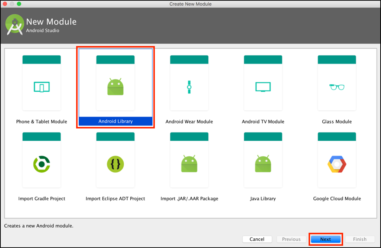381x248 pixels.
Task: Pick the Import Eclipse ADT Project icon
Action: (115, 164)
